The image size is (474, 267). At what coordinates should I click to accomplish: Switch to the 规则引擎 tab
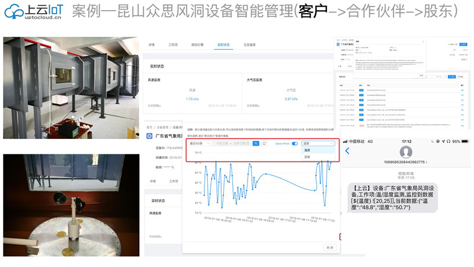(x=197, y=44)
